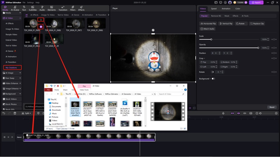The width and height of the screenshot is (280, 157).
Task: Show more category tabs with right chevron
Action: (108, 15)
